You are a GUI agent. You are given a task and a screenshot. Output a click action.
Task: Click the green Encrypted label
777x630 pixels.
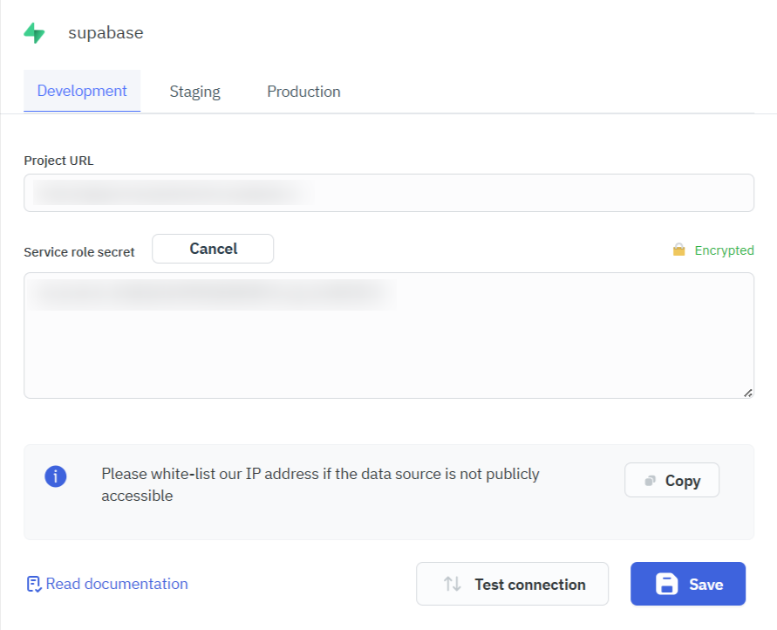[x=724, y=250]
